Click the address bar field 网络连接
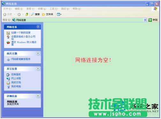The height and width of the screenshot is (119, 161). pos(78,20)
